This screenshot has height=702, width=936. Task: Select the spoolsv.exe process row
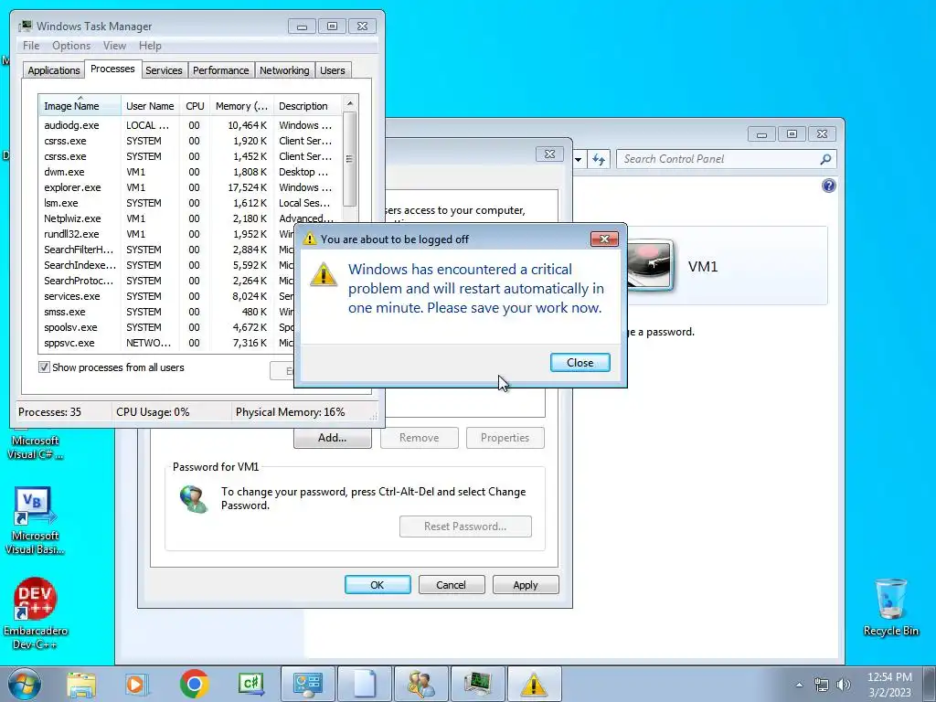[x=167, y=327]
